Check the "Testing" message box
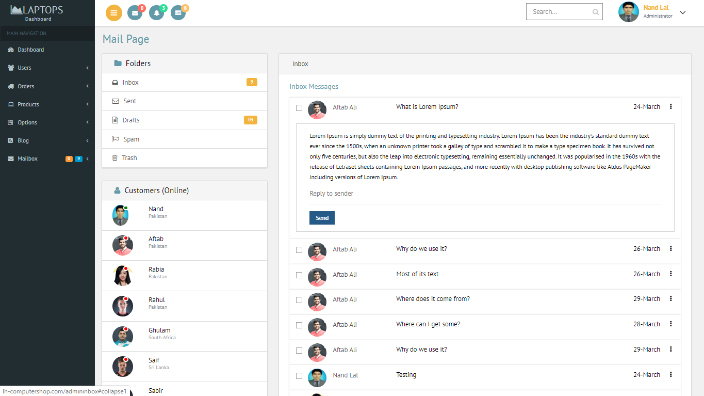The image size is (704, 396). tap(299, 376)
